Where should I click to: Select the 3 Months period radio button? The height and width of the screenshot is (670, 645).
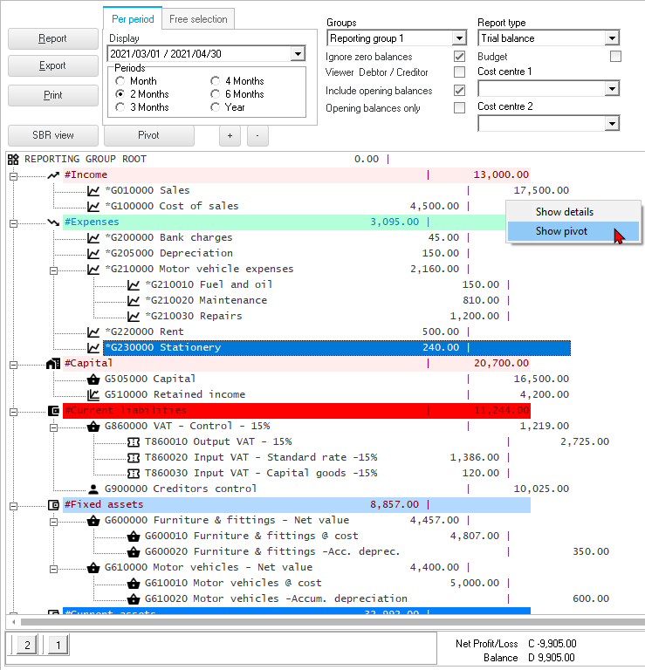tap(120, 107)
